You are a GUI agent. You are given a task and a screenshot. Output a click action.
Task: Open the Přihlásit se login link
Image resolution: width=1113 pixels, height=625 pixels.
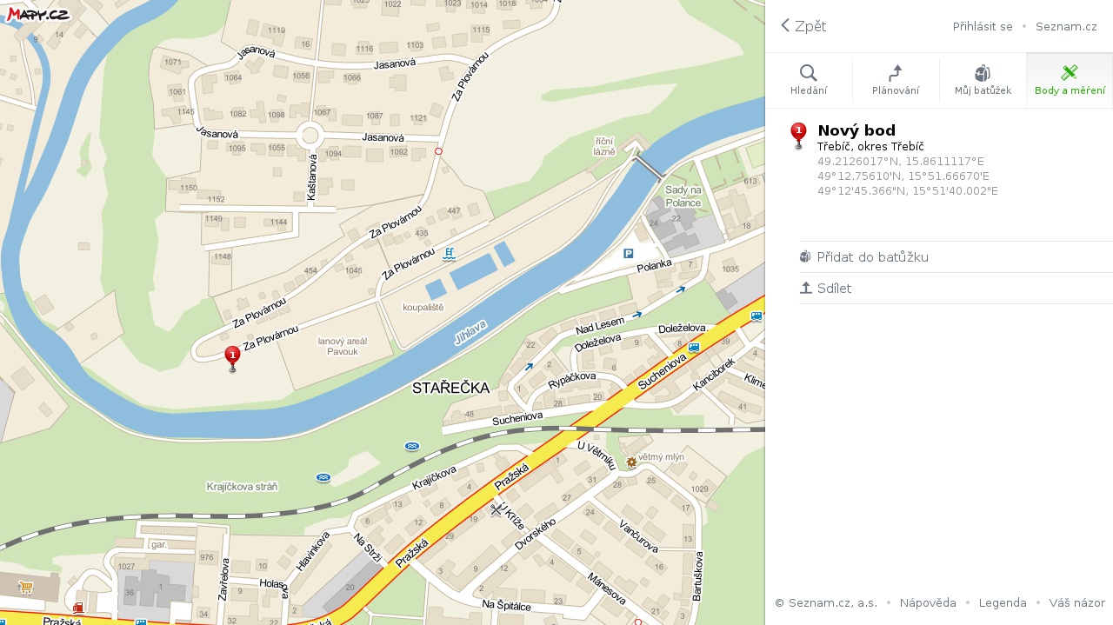(x=983, y=26)
